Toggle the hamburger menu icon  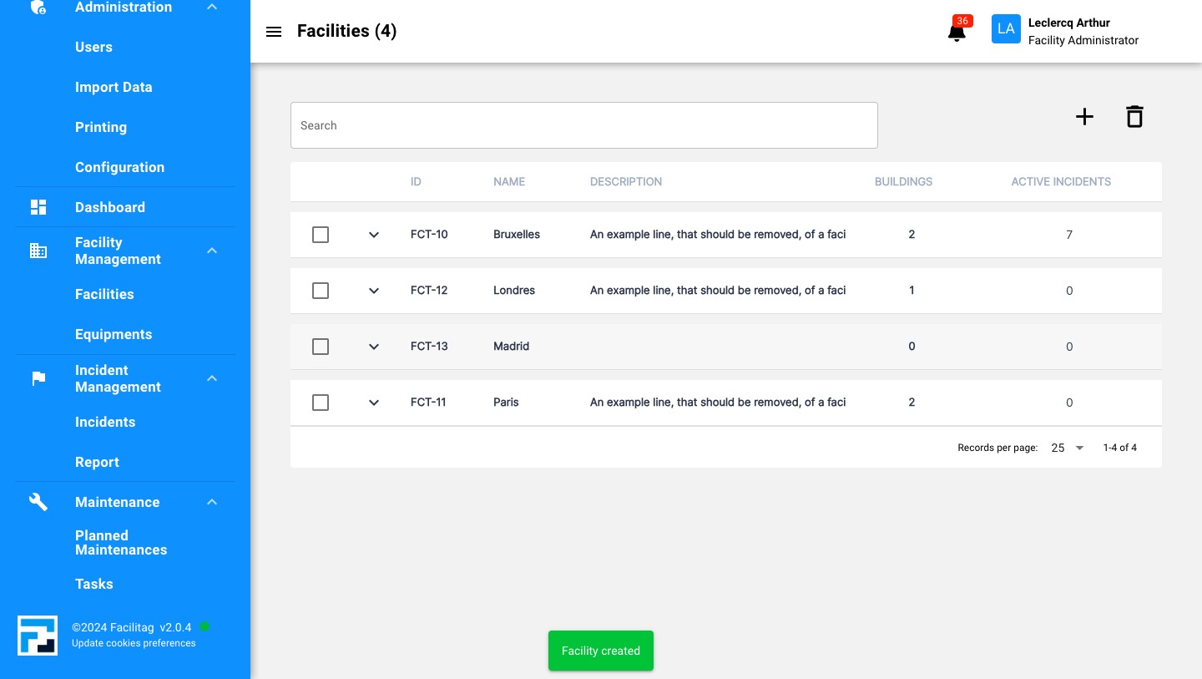(x=274, y=32)
